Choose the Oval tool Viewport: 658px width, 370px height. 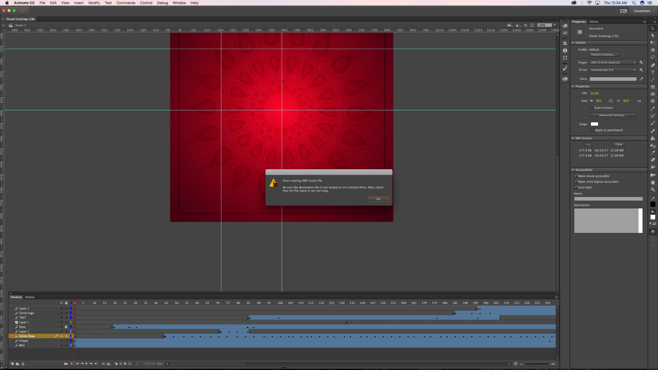click(653, 94)
